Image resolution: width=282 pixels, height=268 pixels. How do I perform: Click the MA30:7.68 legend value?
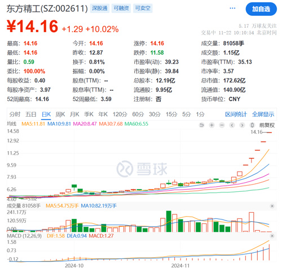coord(111,124)
